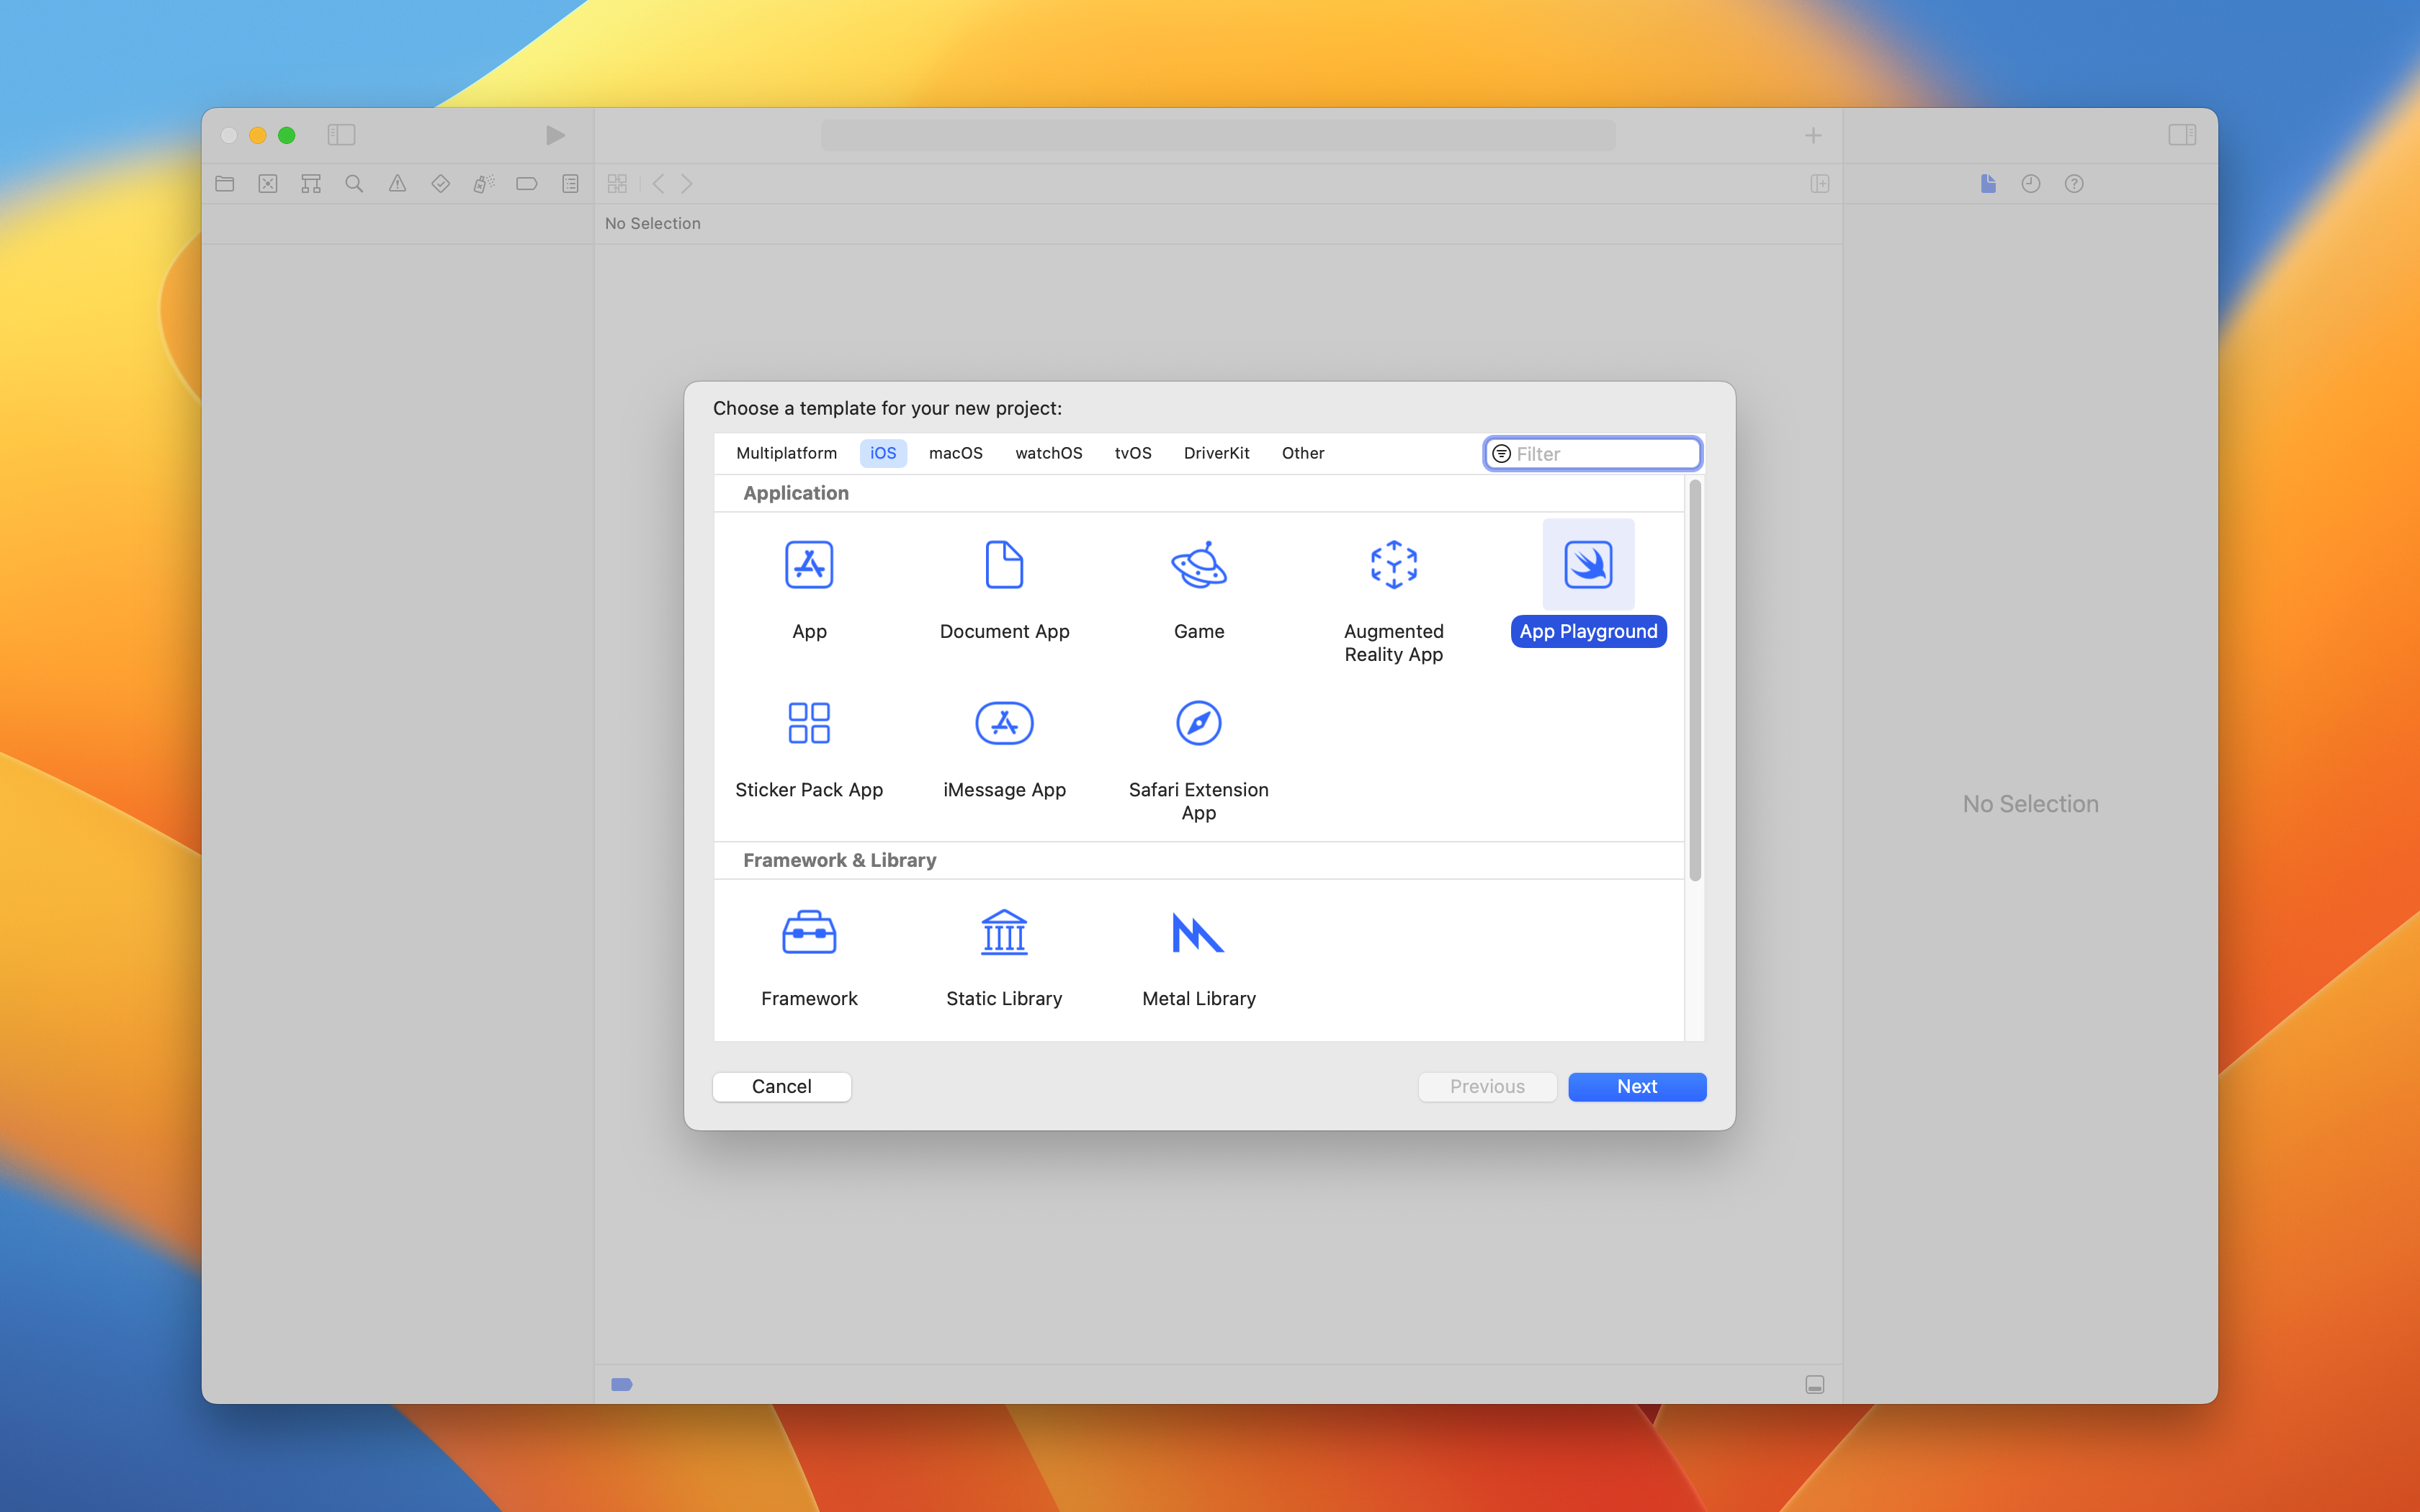Toggle the bottom debug area
Image resolution: width=2420 pixels, height=1512 pixels.
[1815, 1384]
